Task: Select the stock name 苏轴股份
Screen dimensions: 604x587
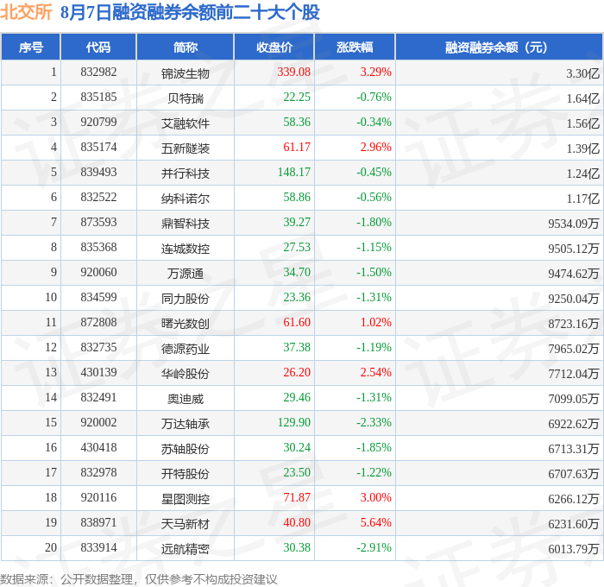Action: pos(186,449)
